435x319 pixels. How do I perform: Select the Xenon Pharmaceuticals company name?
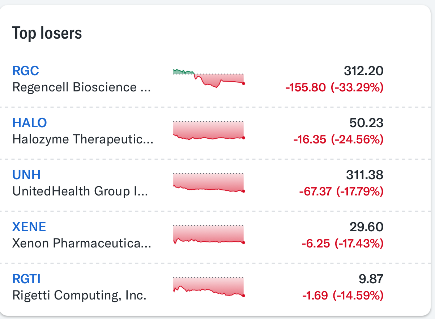point(82,243)
